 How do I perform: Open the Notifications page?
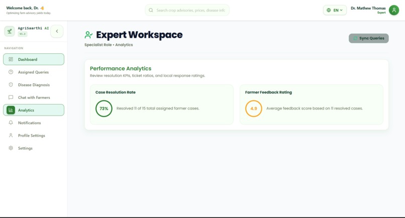coord(34,123)
